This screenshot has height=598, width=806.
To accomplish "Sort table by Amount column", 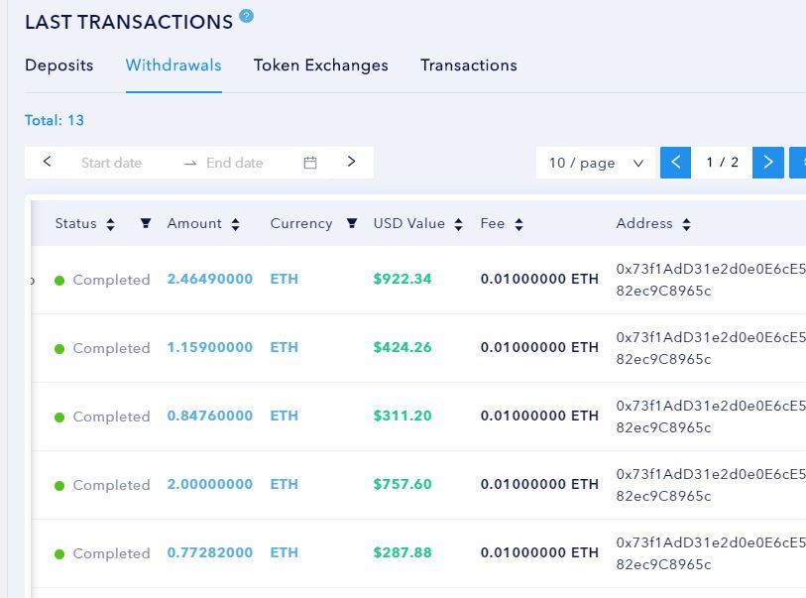I will point(235,224).
